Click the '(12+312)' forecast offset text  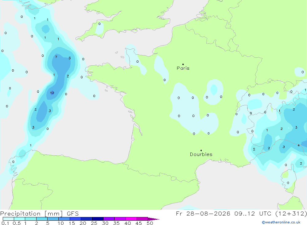(x=291, y=213)
